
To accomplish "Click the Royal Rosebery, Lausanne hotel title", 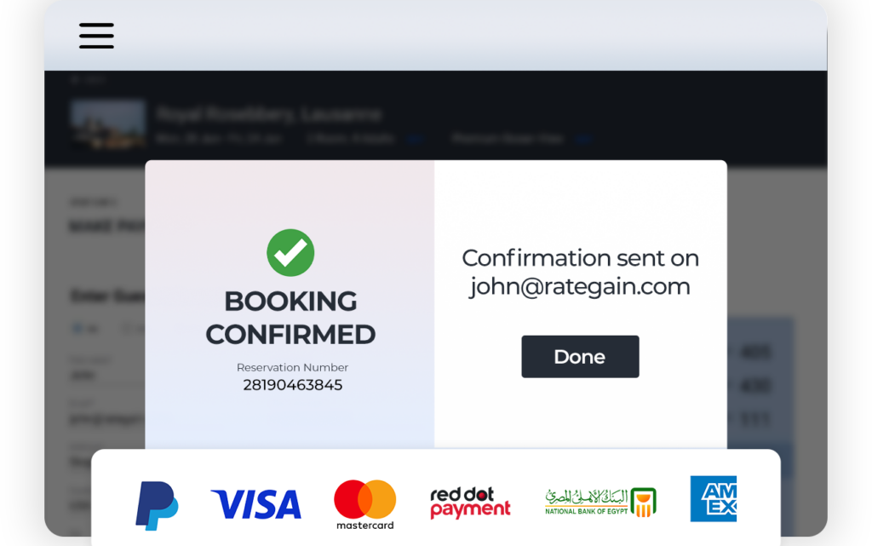I will [268, 114].
